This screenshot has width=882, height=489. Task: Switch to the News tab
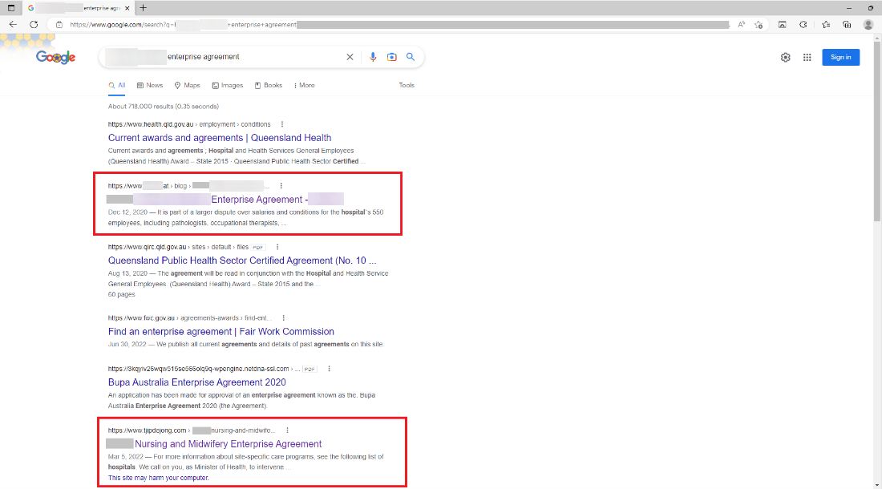pos(150,85)
